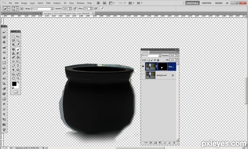Image resolution: width=248 pixels, height=149 pixels.
Task: Open the brush Flow dropdown arrow
Action: pyautogui.click(x=91, y=9)
